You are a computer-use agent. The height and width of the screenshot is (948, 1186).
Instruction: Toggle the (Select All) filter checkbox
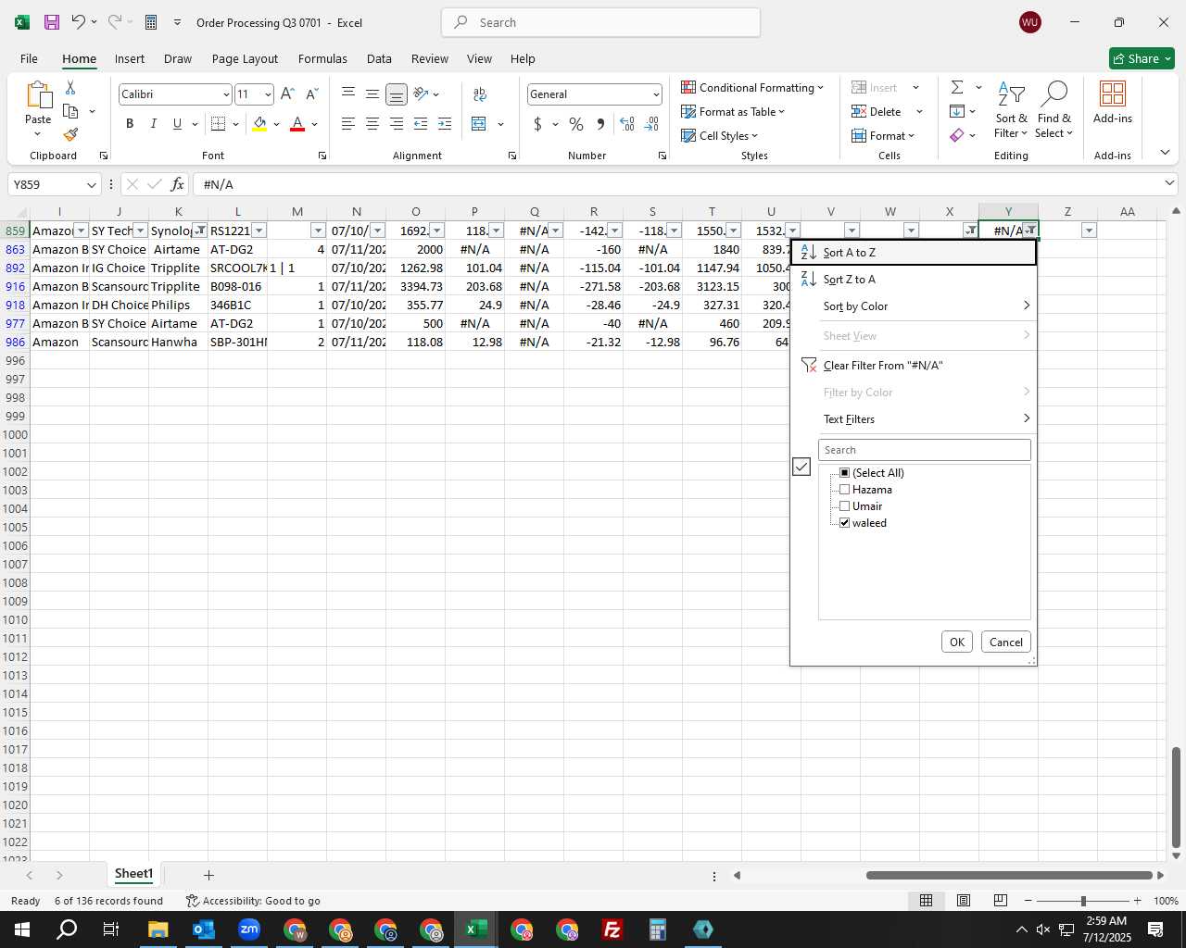844,472
